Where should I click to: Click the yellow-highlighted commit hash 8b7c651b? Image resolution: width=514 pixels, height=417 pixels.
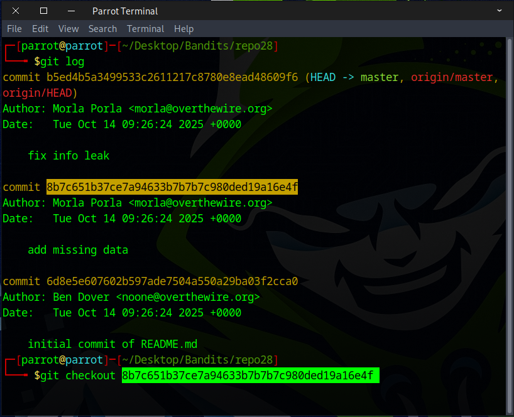tap(172, 187)
